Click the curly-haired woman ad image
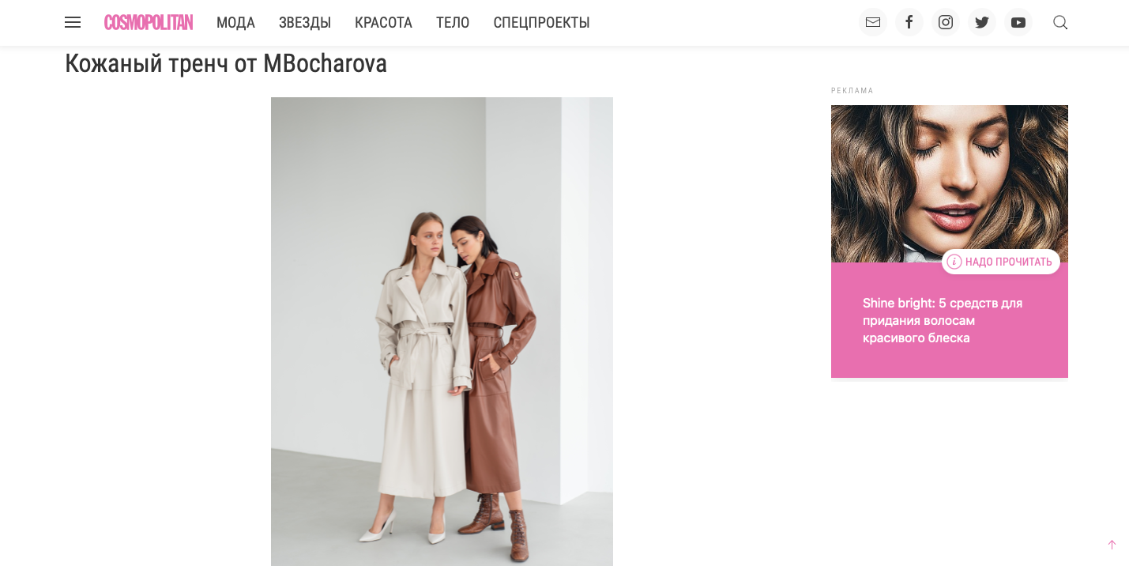The image size is (1129, 566). pyautogui.click(x=949, y=182)
